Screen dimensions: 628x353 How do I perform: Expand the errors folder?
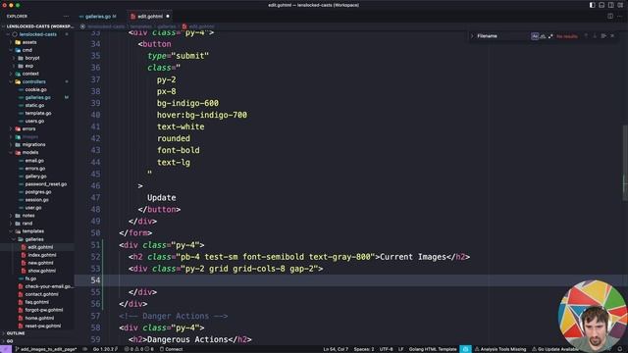tap(28, 128)
